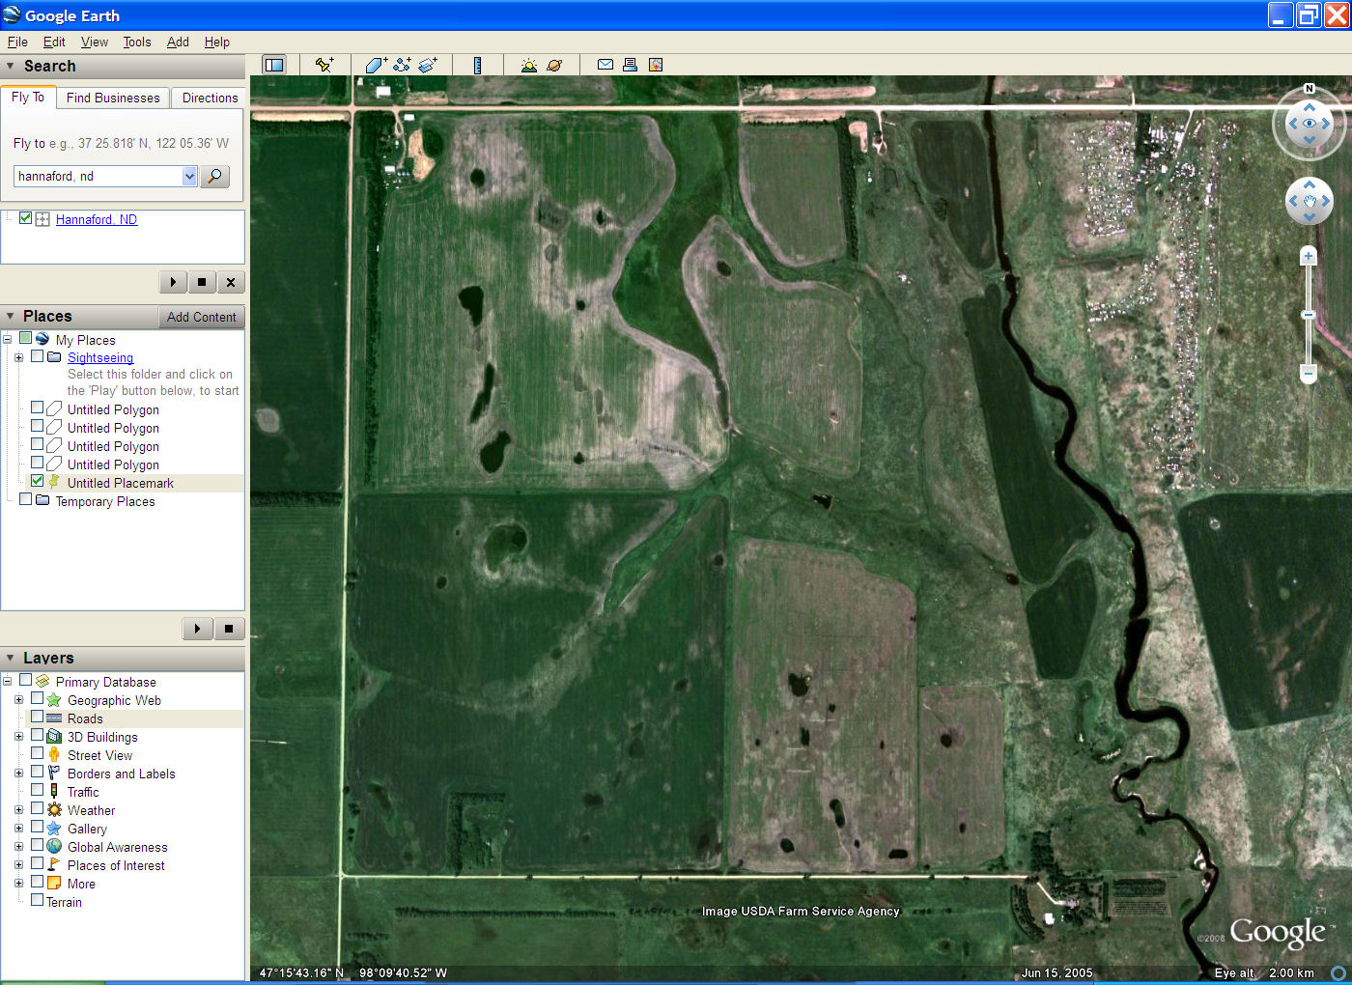Expand the Sightseeing folder

tap(18, 357)
